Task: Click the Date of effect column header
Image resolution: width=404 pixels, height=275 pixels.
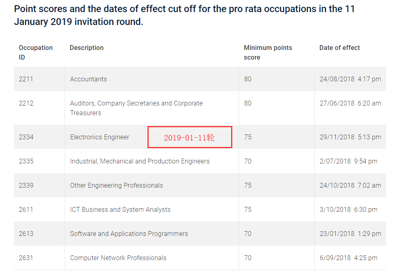Action: [x=339, y=48]
